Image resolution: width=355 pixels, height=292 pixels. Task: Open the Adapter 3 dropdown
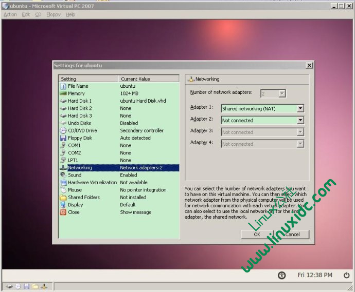click(x=300, y=132)
